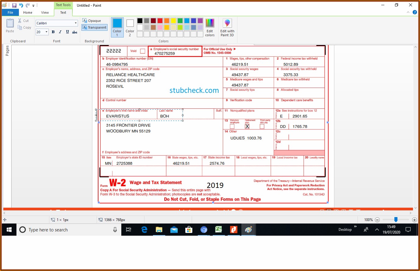
Task: Select the Color 2 box
Action: [x=130, y=27]
